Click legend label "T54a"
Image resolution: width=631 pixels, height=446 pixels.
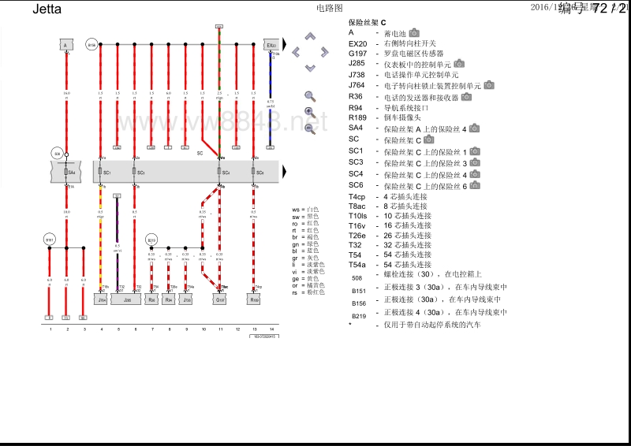point(357,265)
